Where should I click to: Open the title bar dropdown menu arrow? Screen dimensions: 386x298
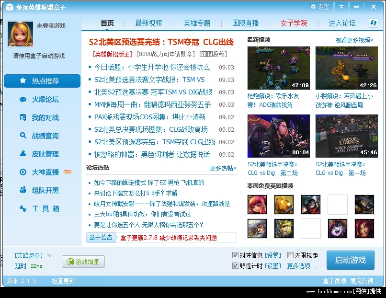(x=341, y=7)
